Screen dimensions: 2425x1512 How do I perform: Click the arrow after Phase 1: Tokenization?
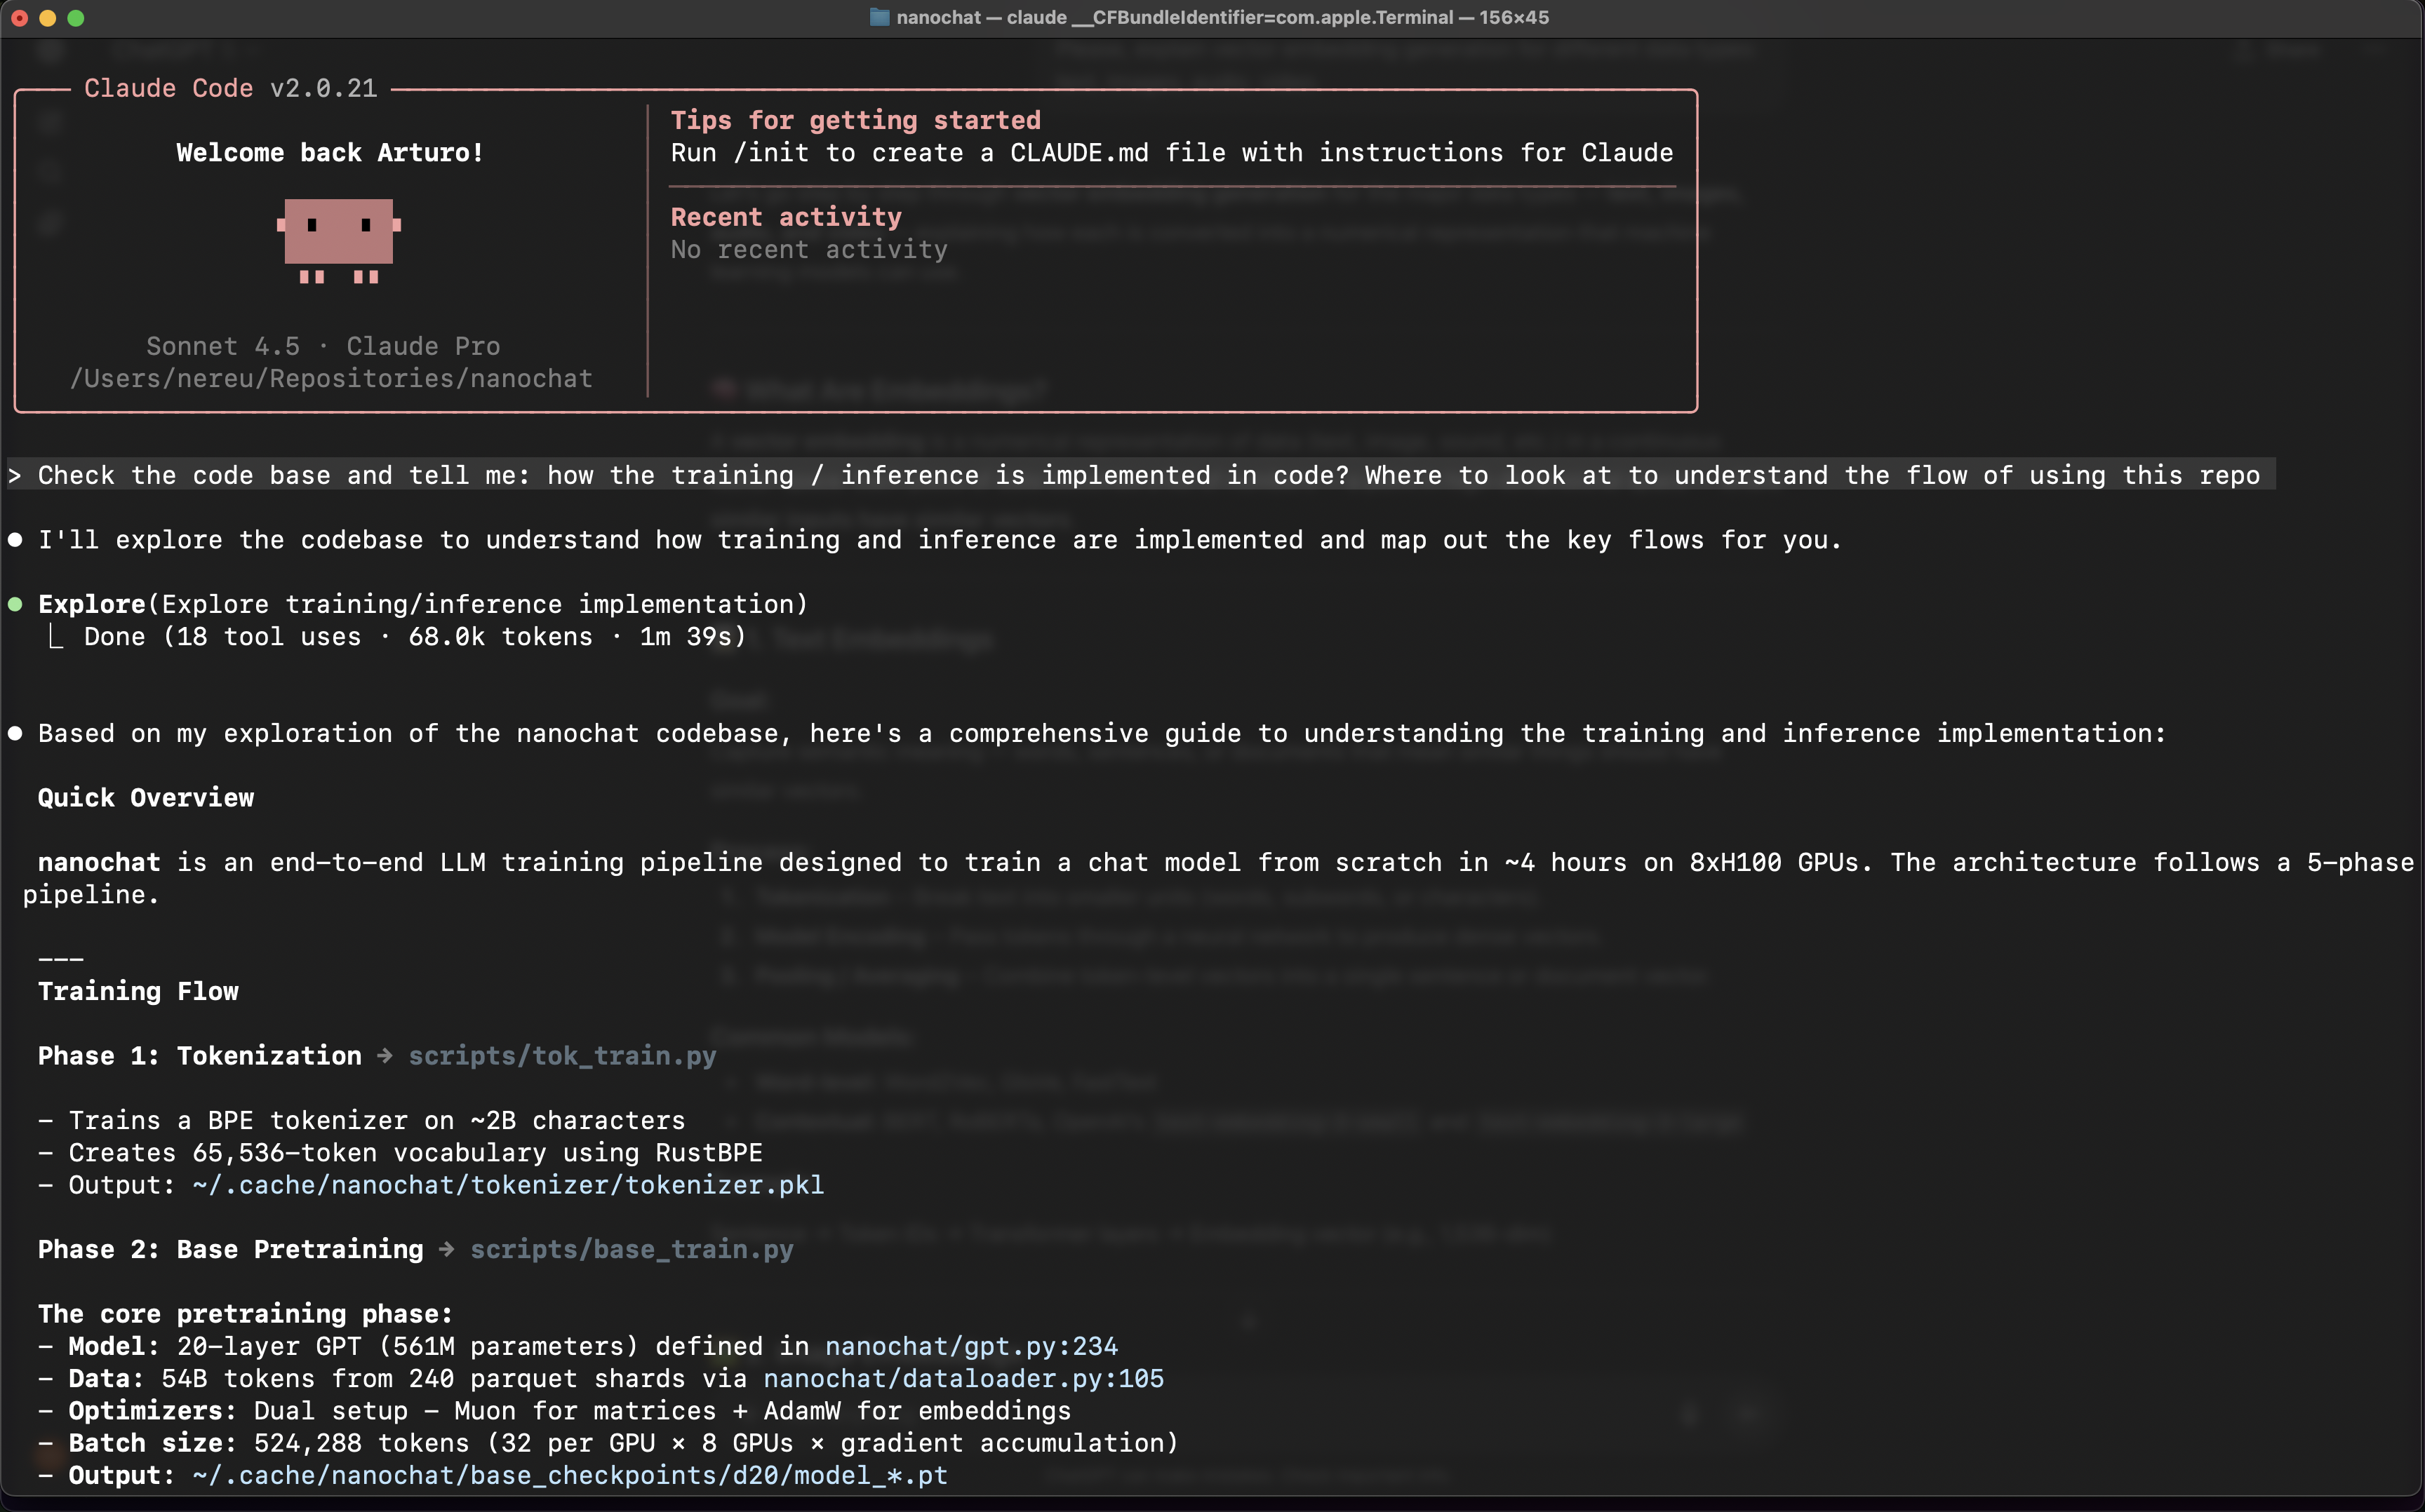point(385,1056)
